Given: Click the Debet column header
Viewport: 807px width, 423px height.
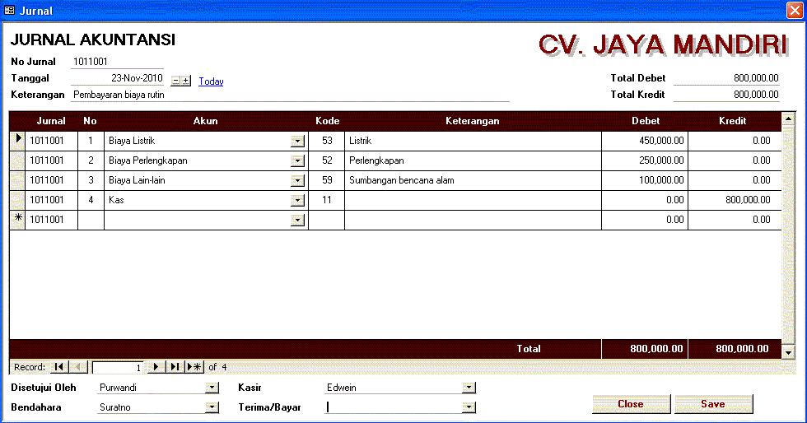Looking at the screenshot, I should pyautogui.click(x=646, y=121).
